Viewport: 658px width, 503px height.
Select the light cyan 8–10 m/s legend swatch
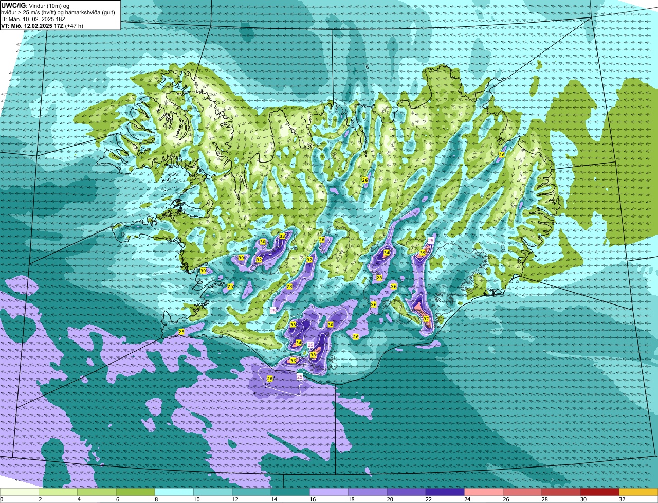(x=174, y=492)
